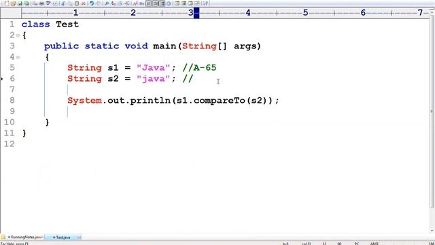Click the 'PC' status bar entry

pyautogui.click(x=357, y=244)
